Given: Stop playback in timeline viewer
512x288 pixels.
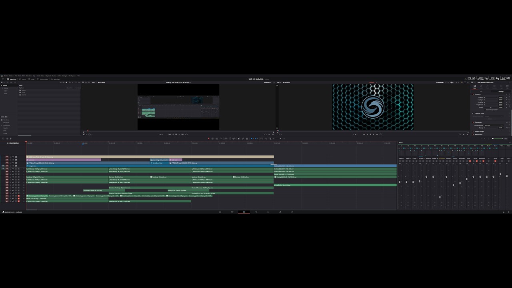Looking at the screenshot, I should tap(370, 134).
